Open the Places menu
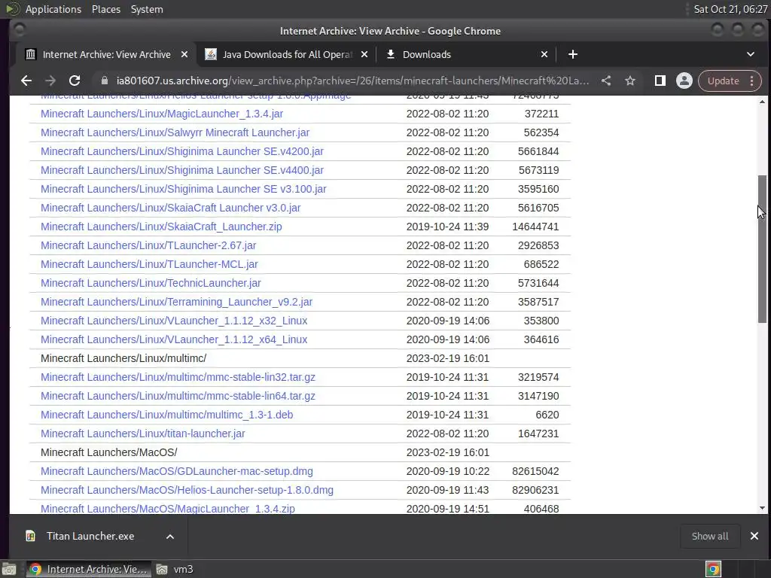Image resolution: width=771 pixels, height=578 pixels. (105, 9)
